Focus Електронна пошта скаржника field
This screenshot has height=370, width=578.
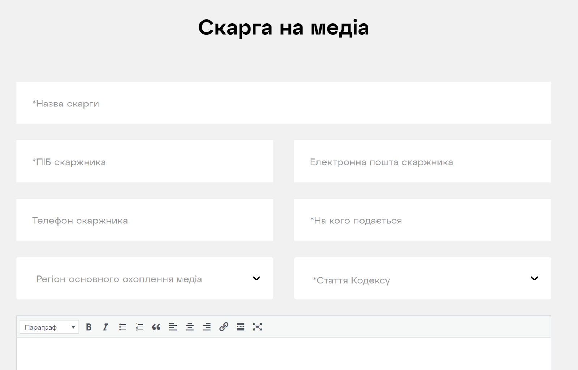423,161
